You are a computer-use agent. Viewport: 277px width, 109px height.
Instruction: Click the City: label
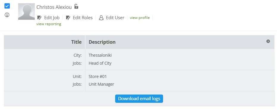(x=78, y=55)
